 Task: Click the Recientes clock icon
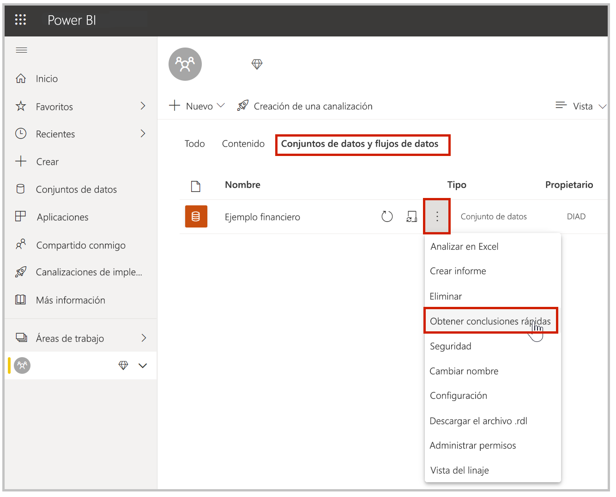pos(21,133)
